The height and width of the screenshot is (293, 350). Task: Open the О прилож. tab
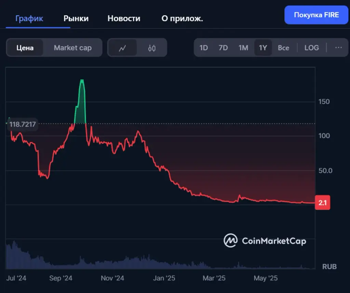pos(182,18)
